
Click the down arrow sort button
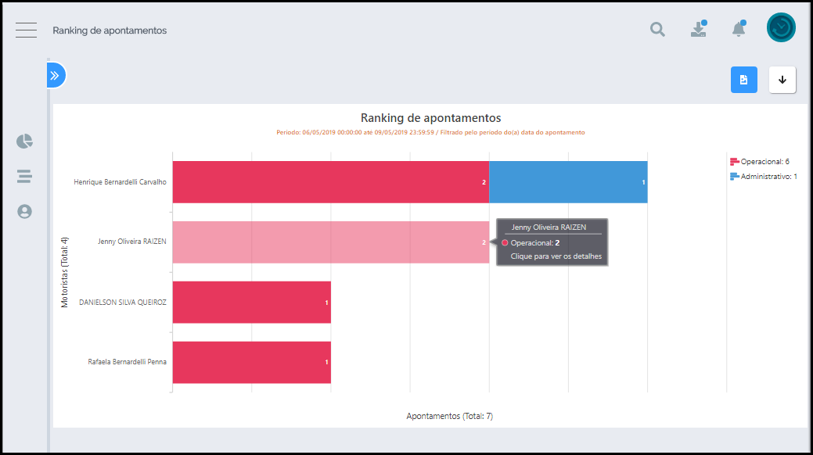pyautogui.click(x=782, y=80)
